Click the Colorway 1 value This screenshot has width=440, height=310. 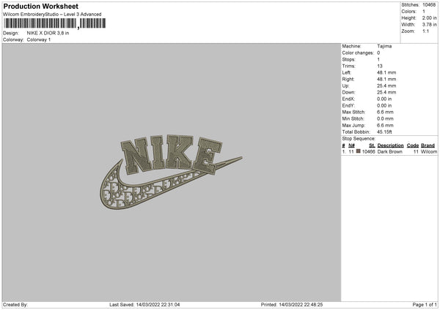pos(39,39)
